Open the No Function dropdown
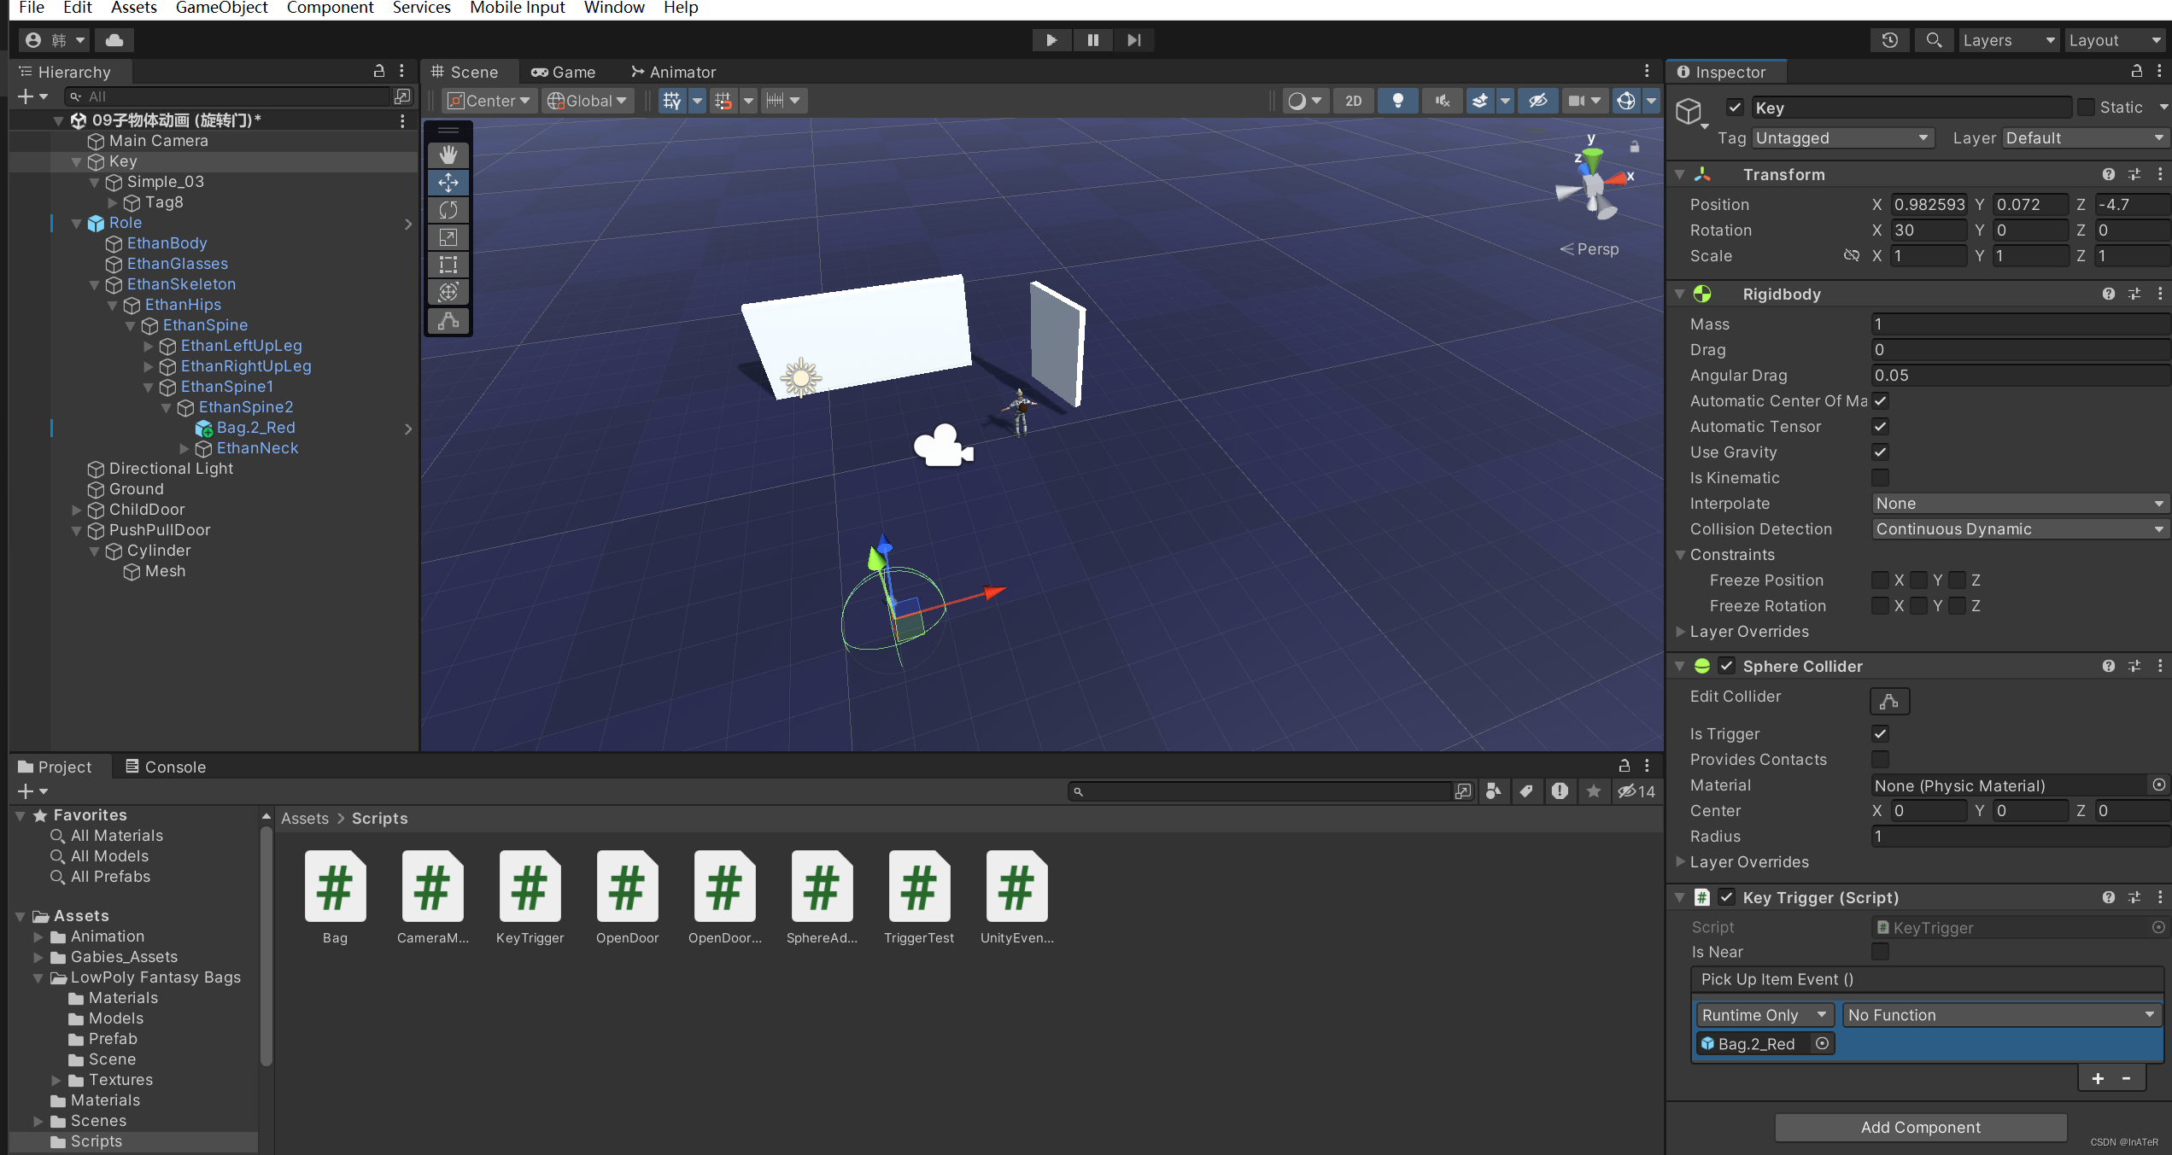Viewport: 2172px width, 1155px height. coord(2000,1015)
